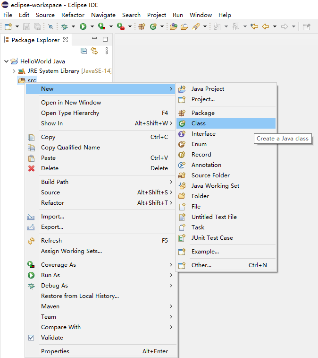Image resolution: width=318 pixels, height=358 pixels.
Task: Open dropdown arrow next to New wizard icon
Action: tap(17, 26)
